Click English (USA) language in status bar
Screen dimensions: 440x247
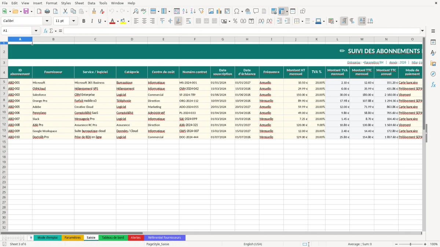(253, 244)
